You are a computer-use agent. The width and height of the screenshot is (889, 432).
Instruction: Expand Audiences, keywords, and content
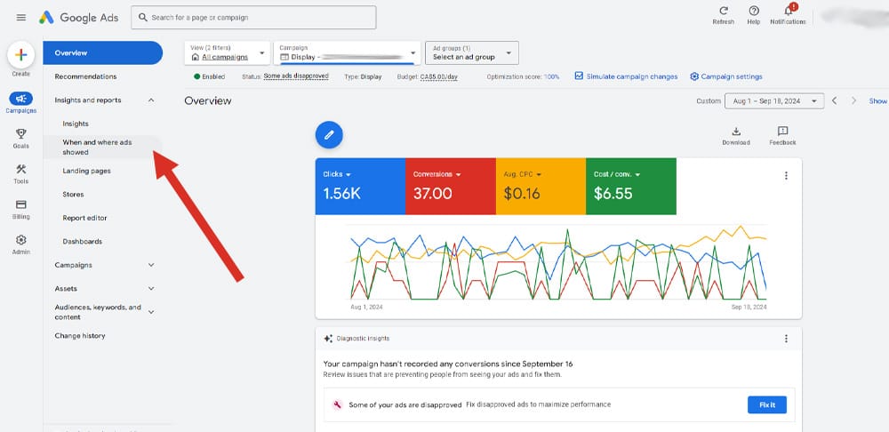tap(151, 312)
